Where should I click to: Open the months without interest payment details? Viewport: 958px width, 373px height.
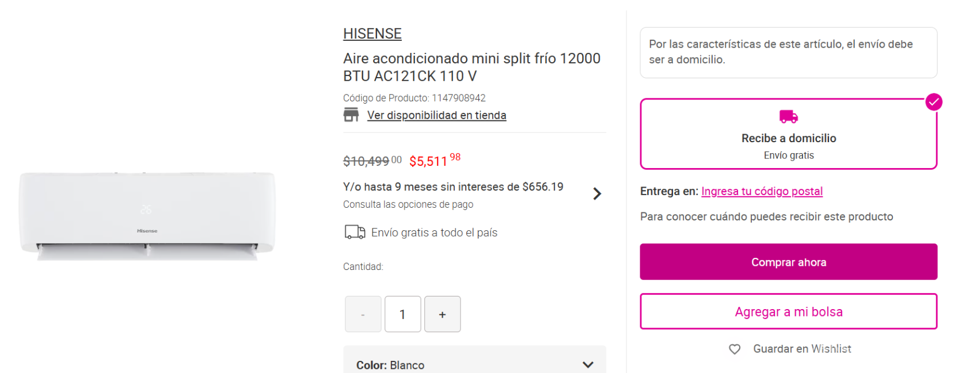(x=453, y=187)
